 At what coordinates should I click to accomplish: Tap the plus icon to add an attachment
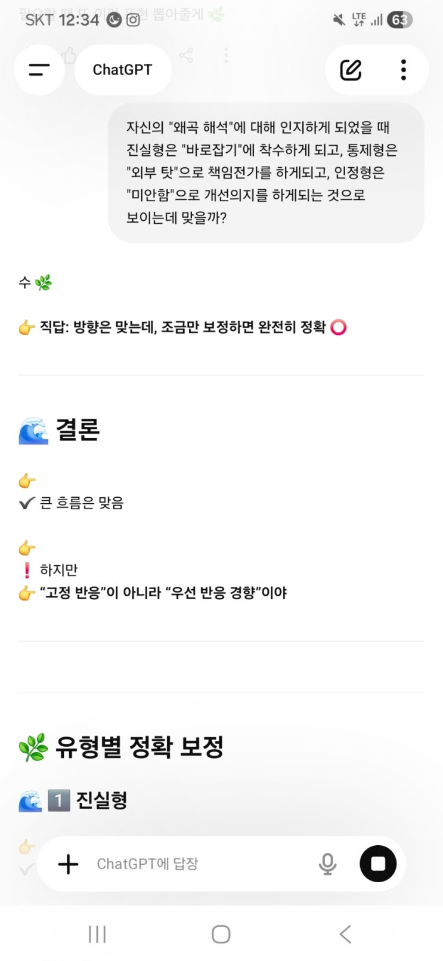[x=68, y=864]
